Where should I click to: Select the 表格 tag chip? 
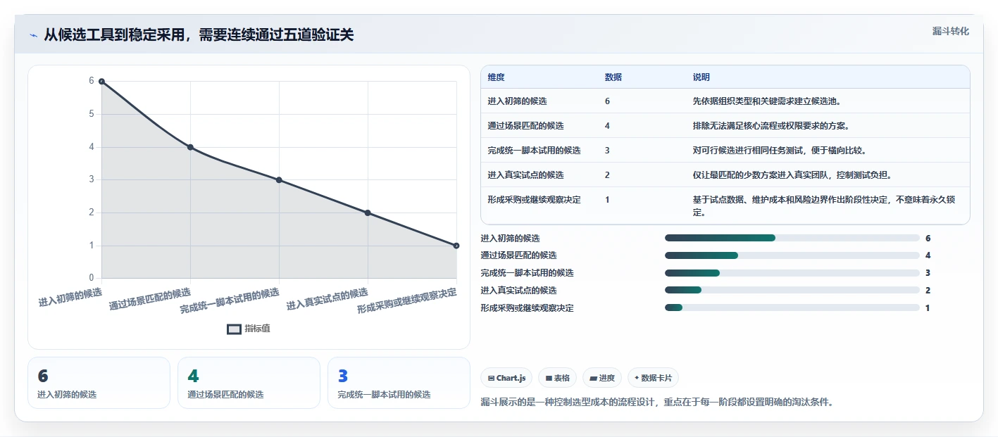pyautogui.click(x=557, y=378)
